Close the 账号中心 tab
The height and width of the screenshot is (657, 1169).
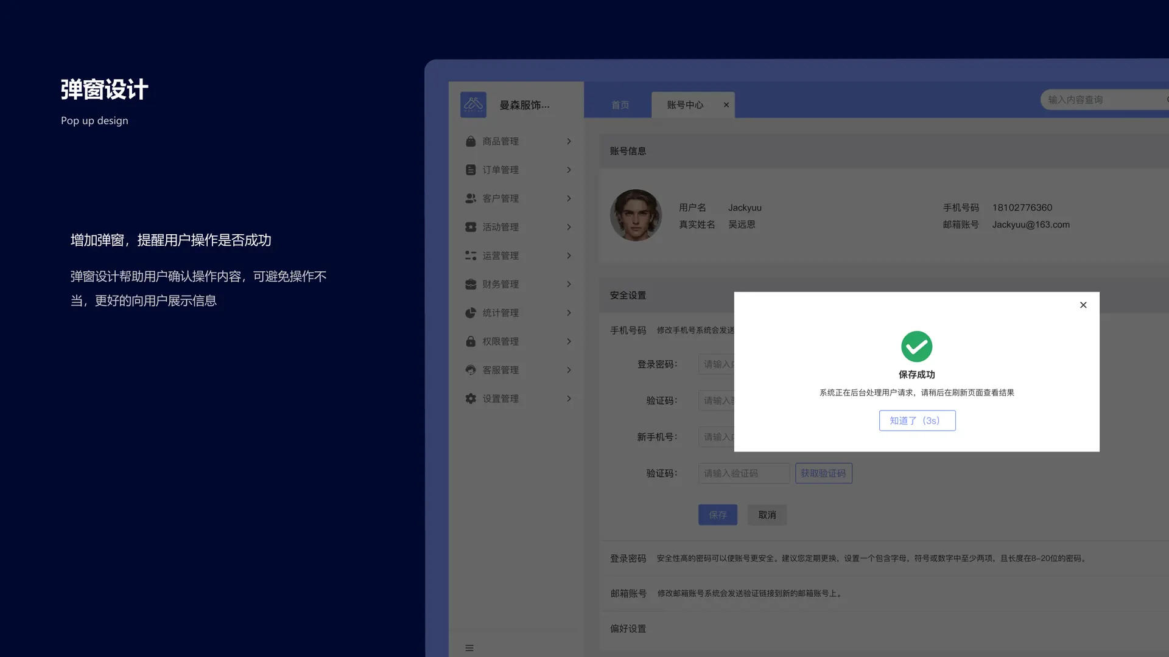(726, 105)
